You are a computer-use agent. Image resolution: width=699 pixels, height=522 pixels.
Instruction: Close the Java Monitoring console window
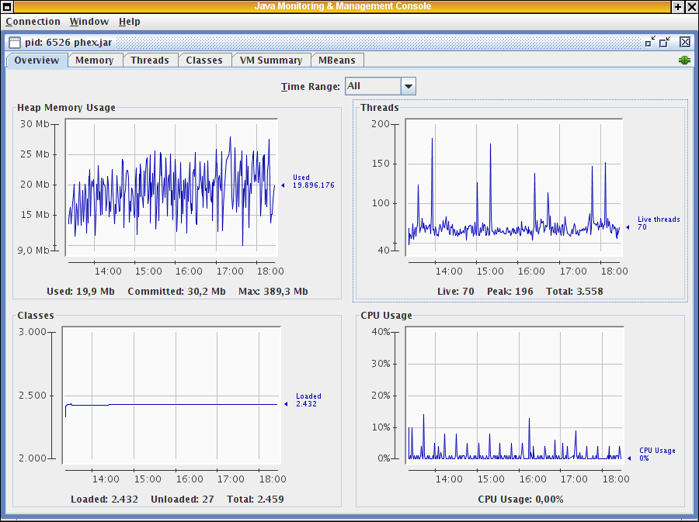click(x=691, y=6)
